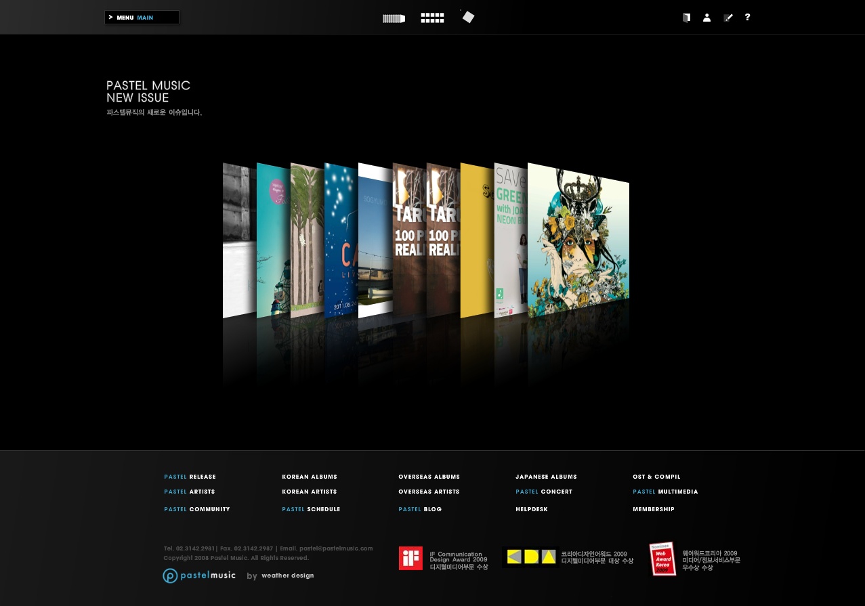The height and width of the screenshot is (606, 865).
Task: Click the red Web Award Korea badge
Action: [662, 559]
